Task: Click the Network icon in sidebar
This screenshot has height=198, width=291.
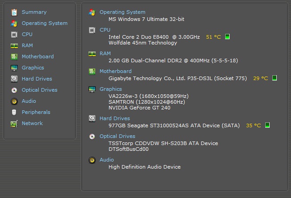Action: pyautogui.click(x=14, y=123)
